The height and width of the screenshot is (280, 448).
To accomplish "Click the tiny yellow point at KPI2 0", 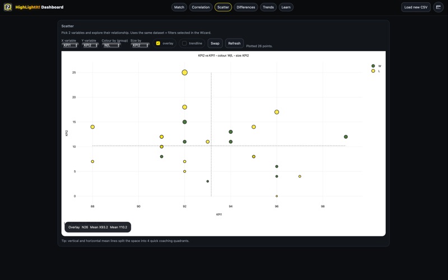I will pyautogui.click(x=277, y=197).
